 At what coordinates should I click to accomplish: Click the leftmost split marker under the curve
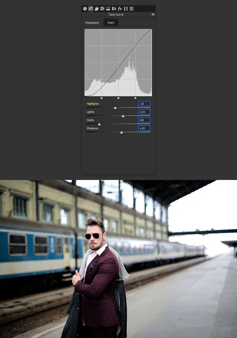[101, 98]
